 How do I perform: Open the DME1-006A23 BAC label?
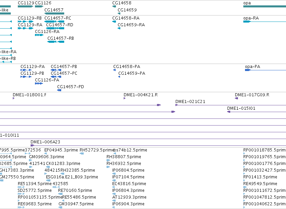click(x=45, y=142)
